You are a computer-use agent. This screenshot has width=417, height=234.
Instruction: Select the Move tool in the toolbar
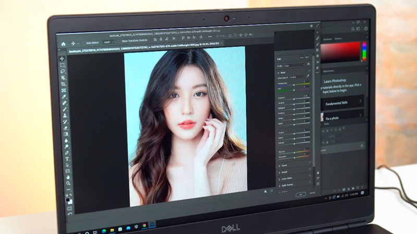coord(63,59)
